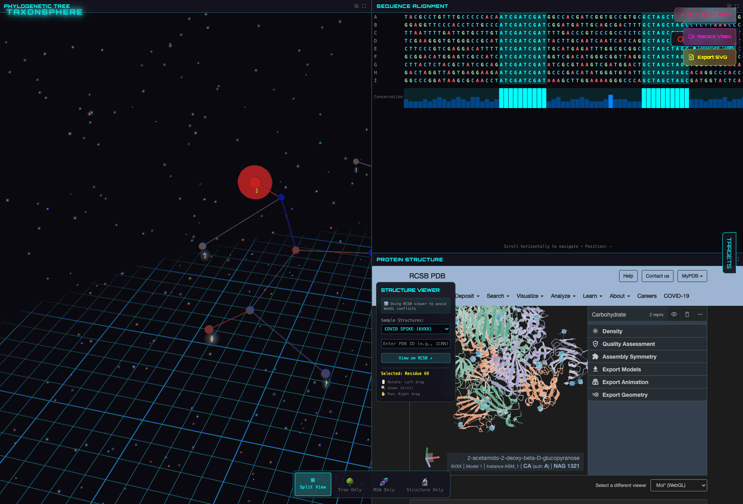Image resolution: width=743 pixels, height=504 pixels.
Task: Select sequence row label A
Action: 375,17
